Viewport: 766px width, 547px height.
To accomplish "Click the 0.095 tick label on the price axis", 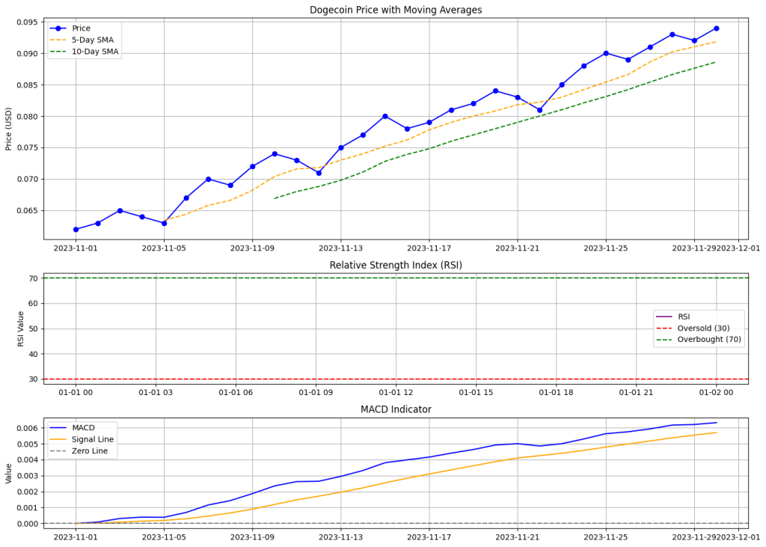I will pyautogui.click(x=26, y=22).
